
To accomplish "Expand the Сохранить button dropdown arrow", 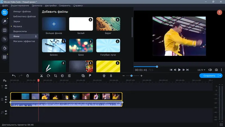I will [x=220, y=76].
